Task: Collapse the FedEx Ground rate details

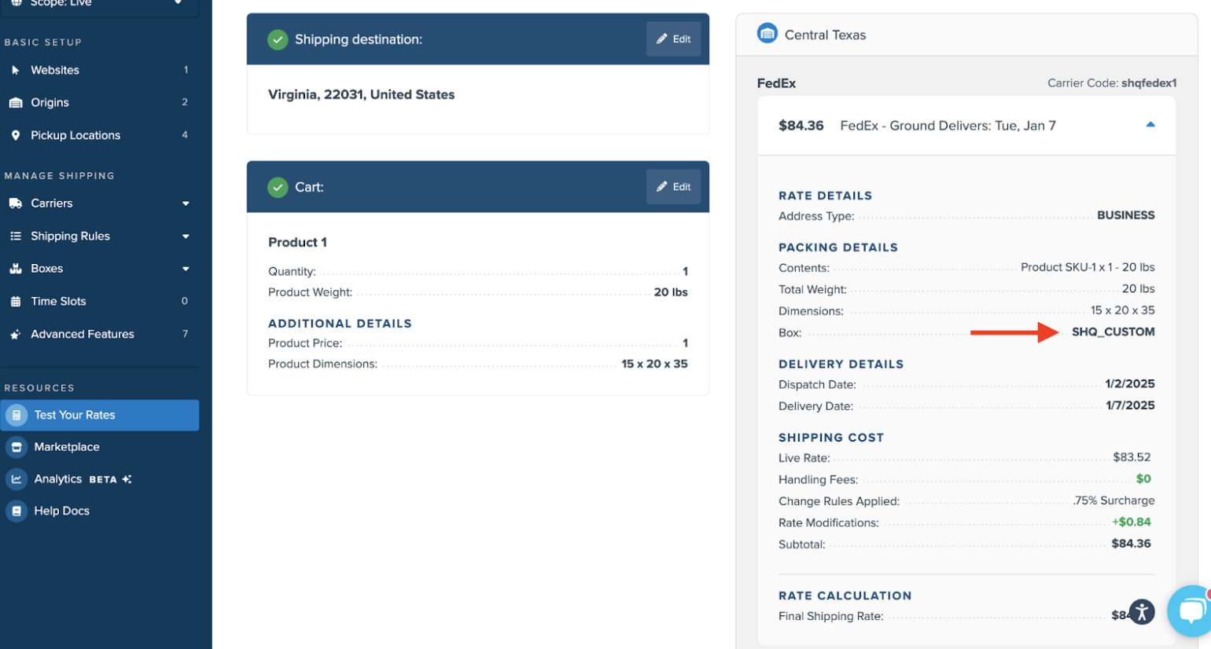Action: [x=1150, y=125]
